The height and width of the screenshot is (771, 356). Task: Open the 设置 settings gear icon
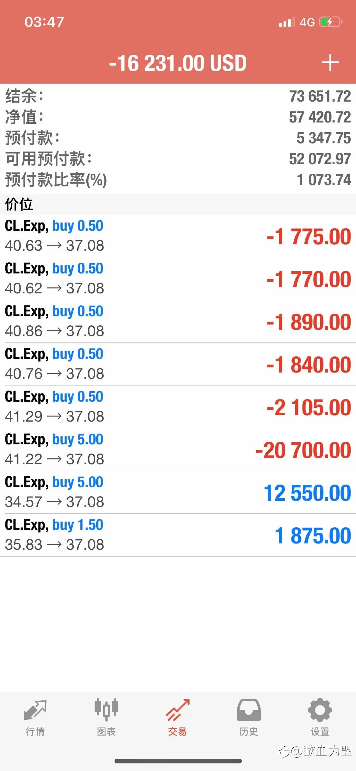(320, 710)
